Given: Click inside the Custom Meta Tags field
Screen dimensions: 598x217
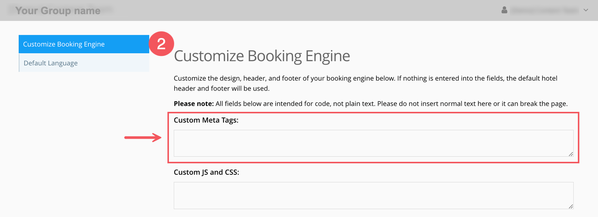Looking at the screenshot, I should [373, 143].
